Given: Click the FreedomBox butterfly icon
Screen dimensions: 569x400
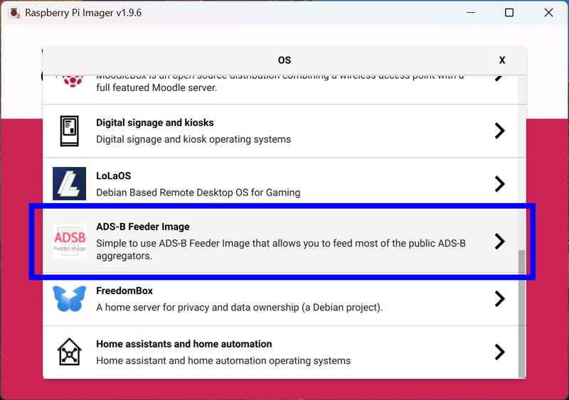Looking at the screenshot, I should (x=70, y=299).
